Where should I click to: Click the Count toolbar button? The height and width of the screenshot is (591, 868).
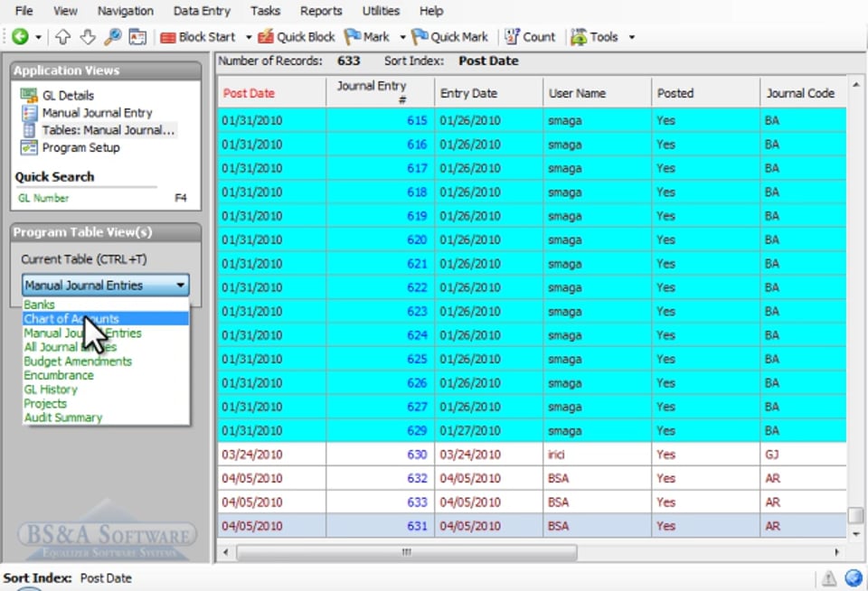point(530,37)
